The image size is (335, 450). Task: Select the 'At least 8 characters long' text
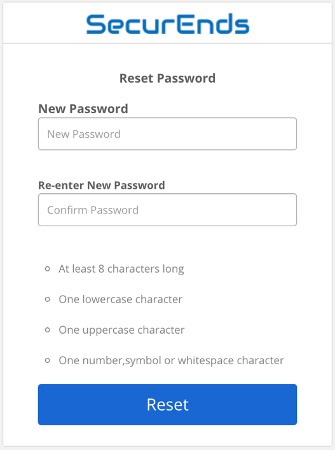pyautogui.click(x=121, y=269)
